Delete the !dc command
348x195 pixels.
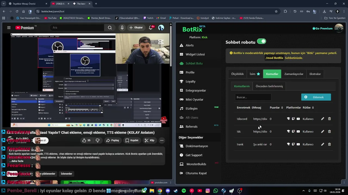[329, 131]
